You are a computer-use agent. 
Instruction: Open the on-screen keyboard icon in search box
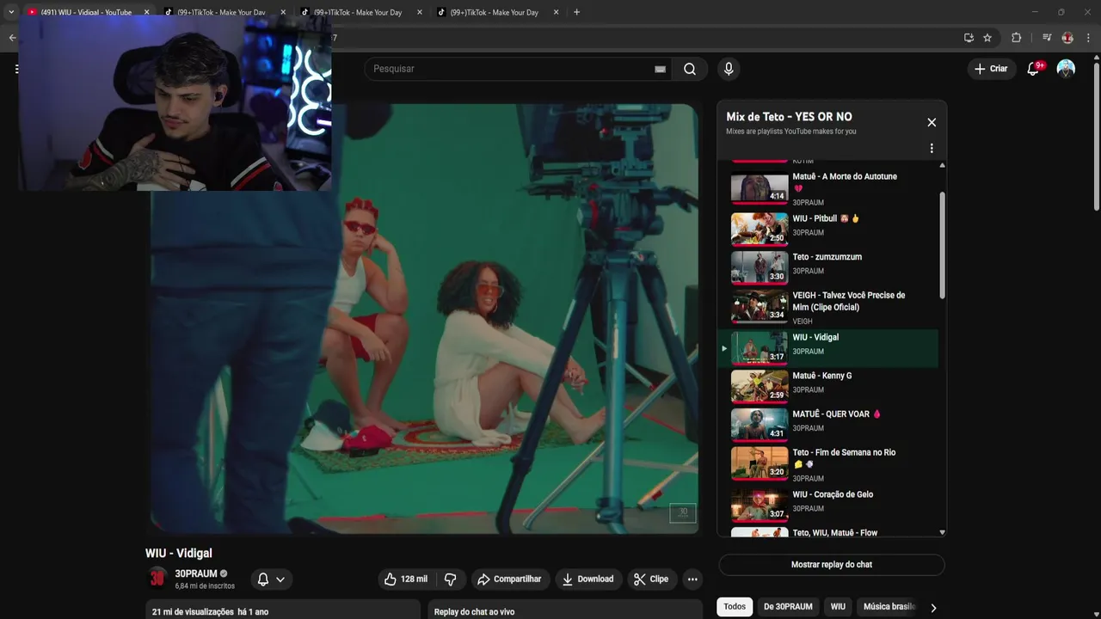pyautogui.click(x=660, y=70)
